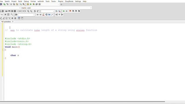
Task: Expand the incremental search text dropdown
Action: point(34,15)
